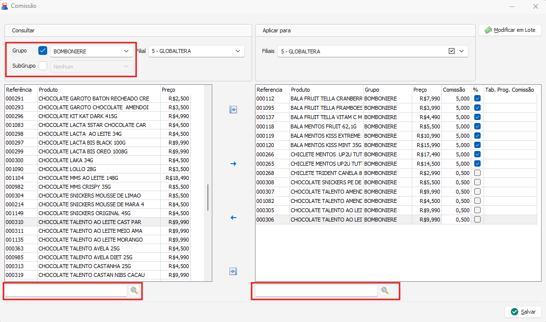546x322 pixels.
Task: Uncheck the Grupo filter checkbox
Action: click(43, 50)
